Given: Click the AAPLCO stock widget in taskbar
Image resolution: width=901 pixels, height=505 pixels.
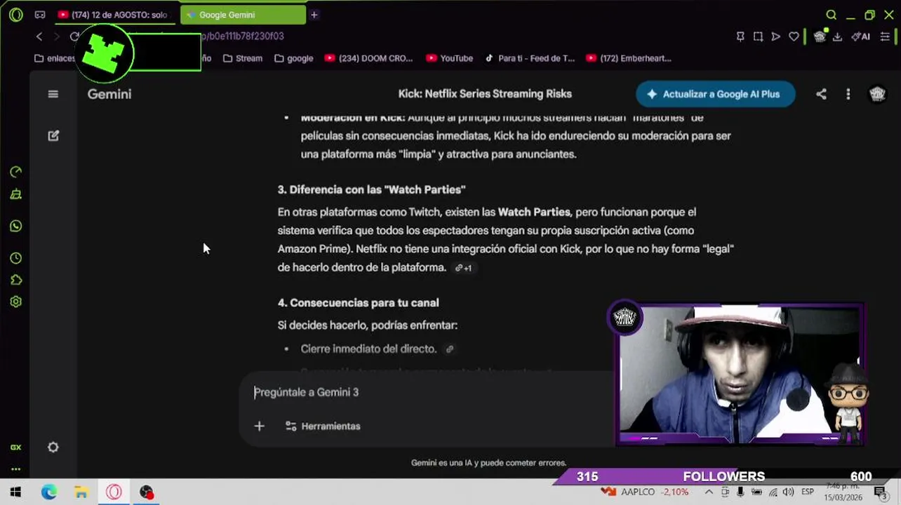Looking at the screenshot, I should (645, 492).
